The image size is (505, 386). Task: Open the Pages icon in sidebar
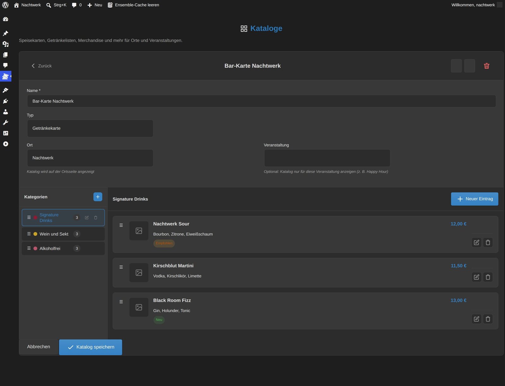coord(5,55)
